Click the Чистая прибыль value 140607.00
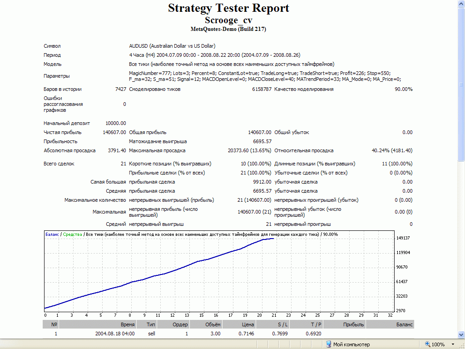The width and height of the screenshot is (465, 349). click(114, 132)
